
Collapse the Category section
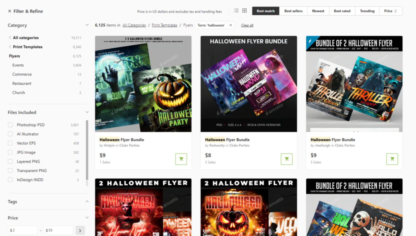pos(87,25)
